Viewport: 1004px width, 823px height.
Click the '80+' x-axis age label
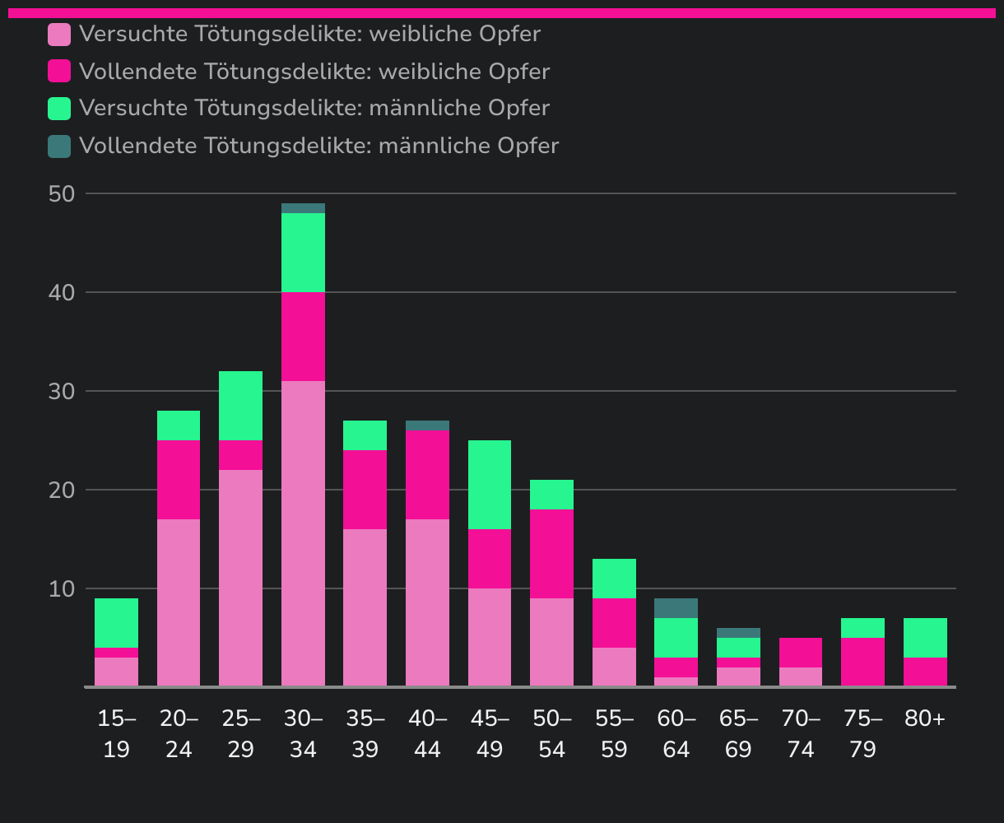(x=925, y=719)
